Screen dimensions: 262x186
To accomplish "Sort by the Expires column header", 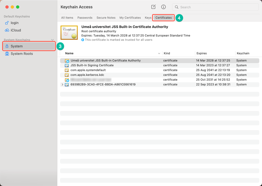I will (201, 53).
